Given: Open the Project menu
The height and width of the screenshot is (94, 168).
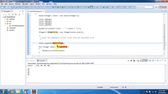Looking at the screenshot, I should point(38,4).
